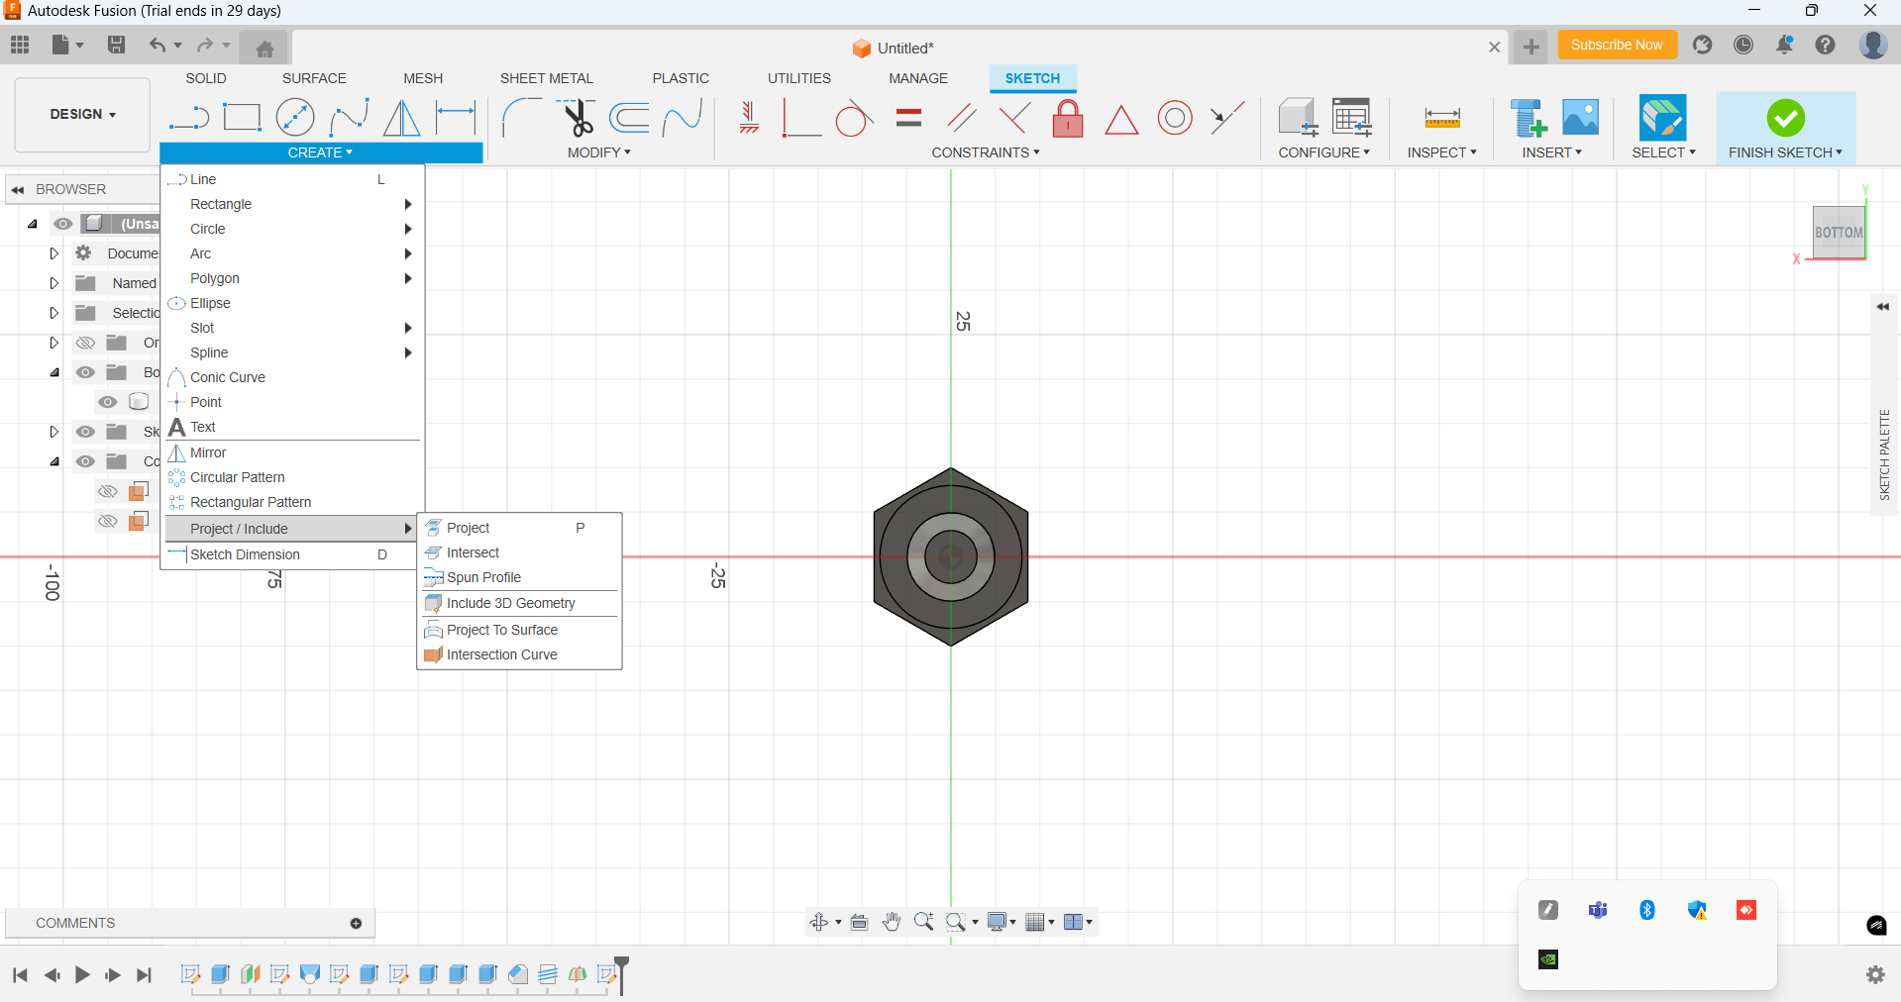This screenshot has width=1901, height=1002.
Task: Choose Include 3D Geometry menu entry
Action: (x=519, y=603)
